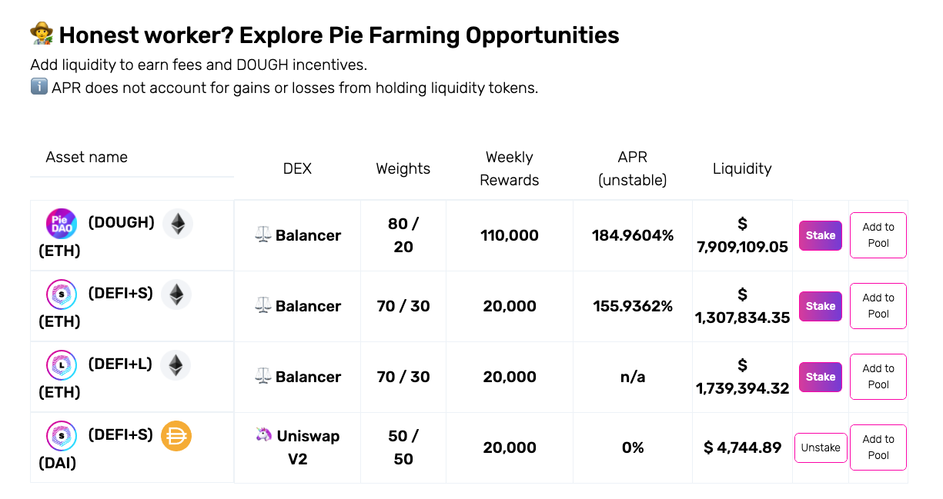Add to Pool on the Uniswap row
The height and width of the screenshot is (499, 943).
pyautogui.click(x=878, y=447)
